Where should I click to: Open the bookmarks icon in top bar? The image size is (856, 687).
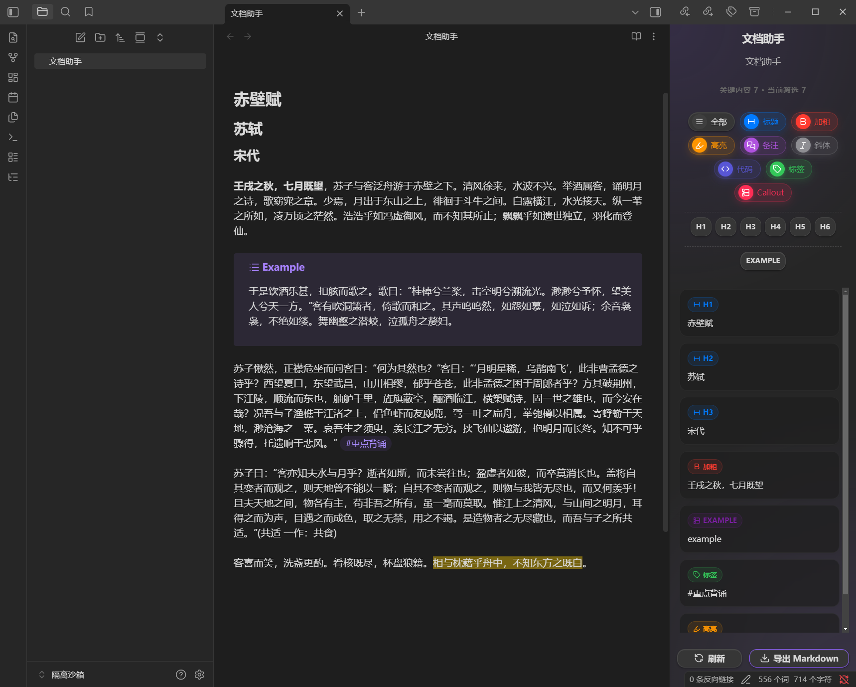click(89, 11)
